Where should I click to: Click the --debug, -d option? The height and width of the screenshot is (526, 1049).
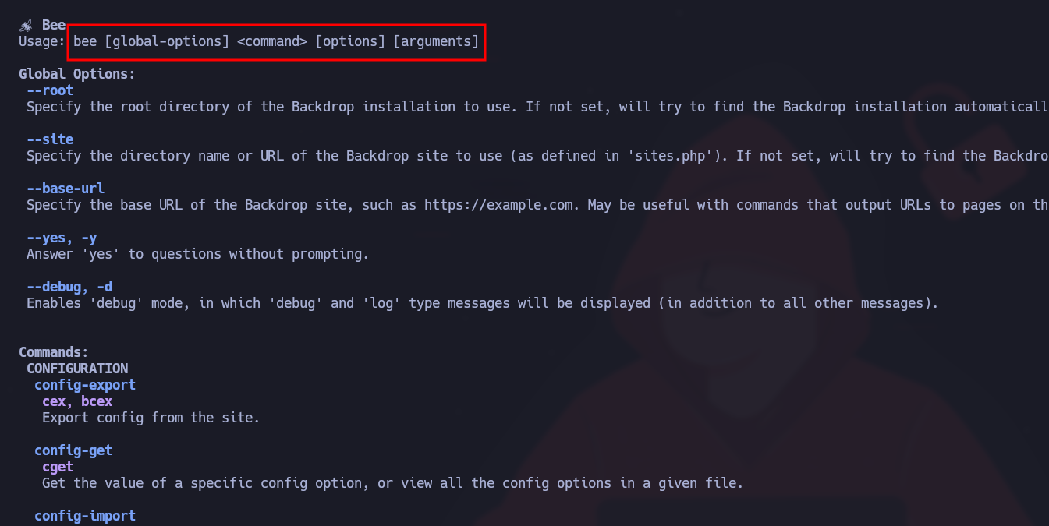point(69,287)
